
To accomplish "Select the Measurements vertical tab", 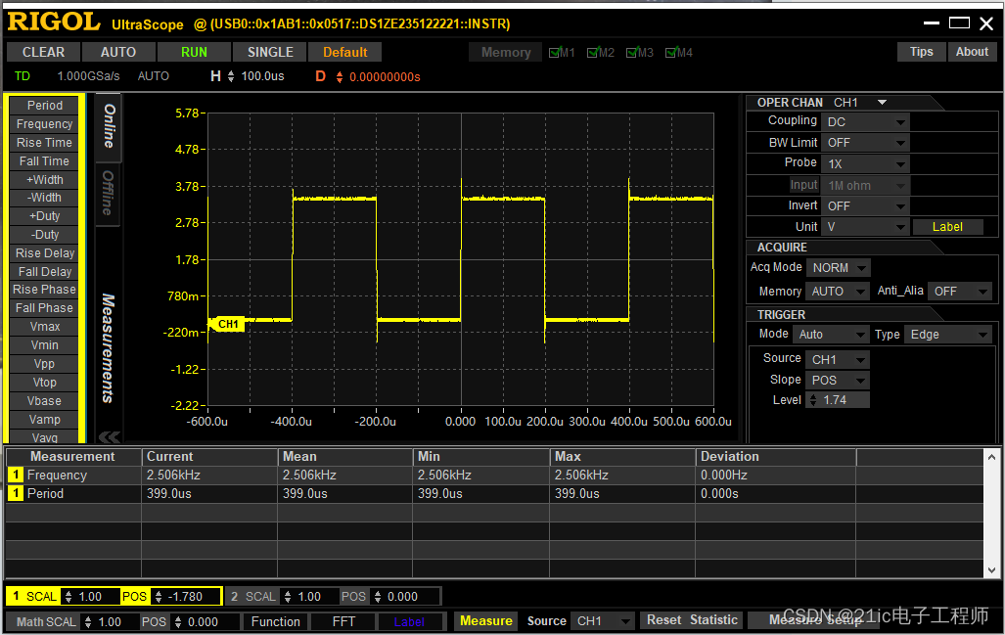I will tap(108, 348).
